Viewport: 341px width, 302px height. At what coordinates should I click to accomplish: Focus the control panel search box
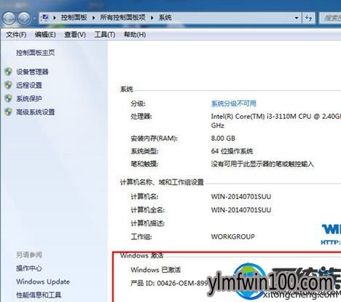pos(330,18)
